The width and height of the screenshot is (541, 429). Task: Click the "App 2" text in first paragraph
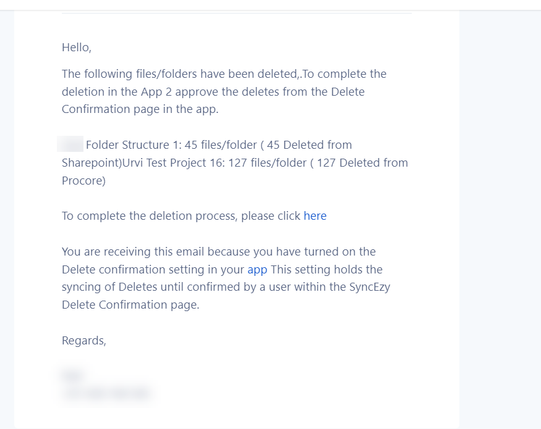click(x=156, y=92)
